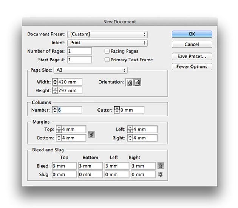Click Save Preset button

pos(192,57)
